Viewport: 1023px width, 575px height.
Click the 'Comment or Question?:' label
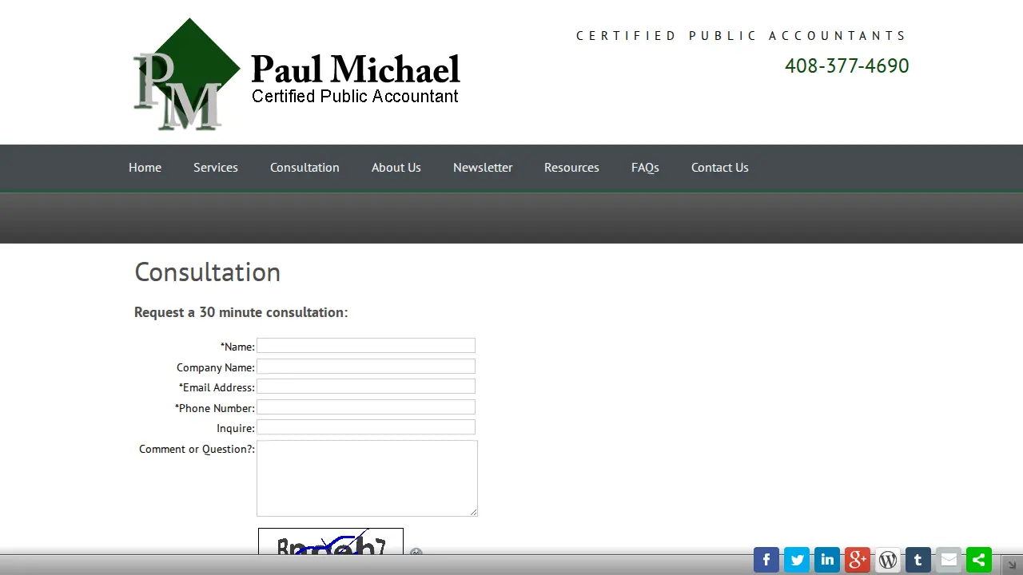pos(197,449)
